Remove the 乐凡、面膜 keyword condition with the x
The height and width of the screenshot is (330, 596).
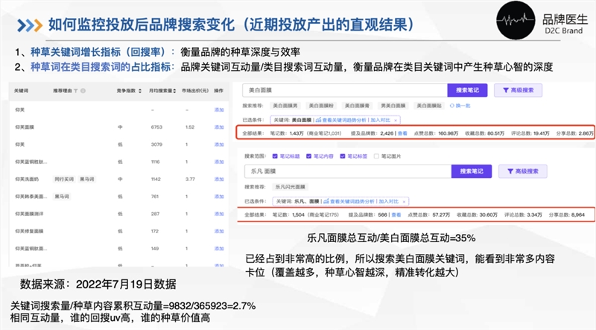pyautogui.click(x=404, y=201)
